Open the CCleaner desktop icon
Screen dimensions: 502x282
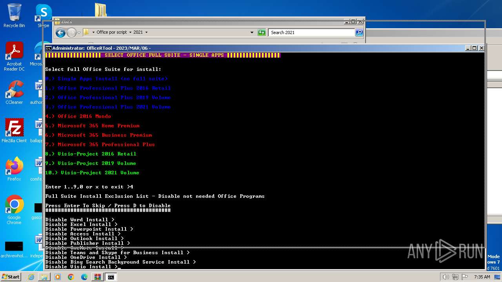14,92
